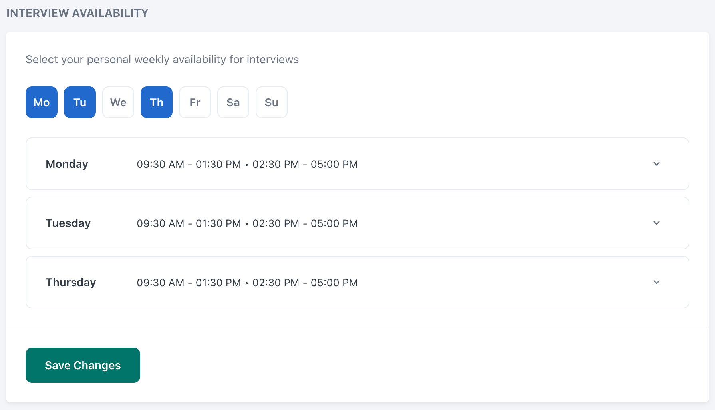The height and width of the screenshot is (410, 715).
Task: Add Sunday to weekly availability
Action: point(271,102)
